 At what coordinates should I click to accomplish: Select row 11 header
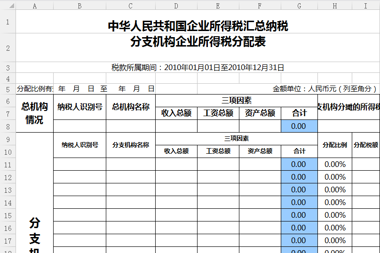(x=8, y=165)
